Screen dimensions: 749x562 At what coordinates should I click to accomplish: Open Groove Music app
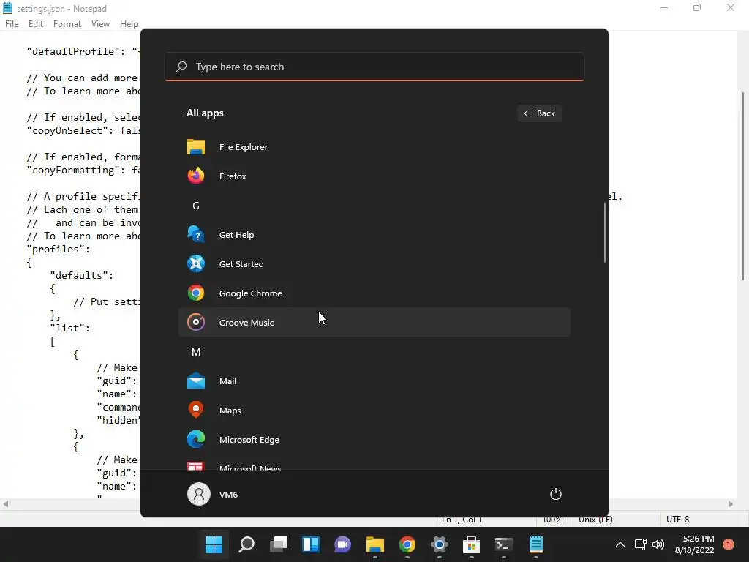[374, 322]
